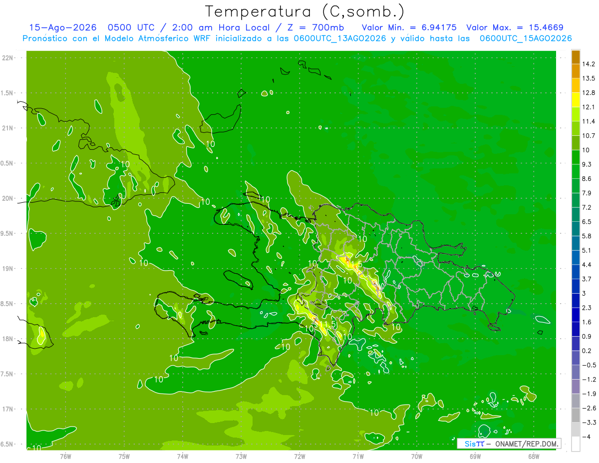Click the "71W" longitude label
The height and width of the screenshot is (463, 599).
click(358, 456)
